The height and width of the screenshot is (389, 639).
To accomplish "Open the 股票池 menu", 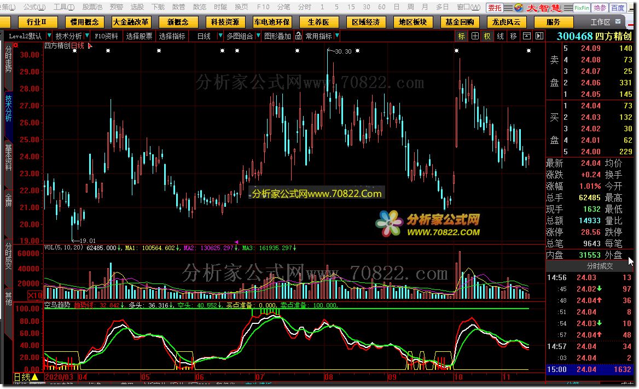I will coord(92,7).
